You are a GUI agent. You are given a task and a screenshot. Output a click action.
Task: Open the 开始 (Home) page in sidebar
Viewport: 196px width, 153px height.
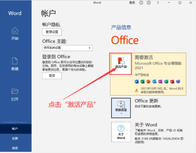(15, 34)
